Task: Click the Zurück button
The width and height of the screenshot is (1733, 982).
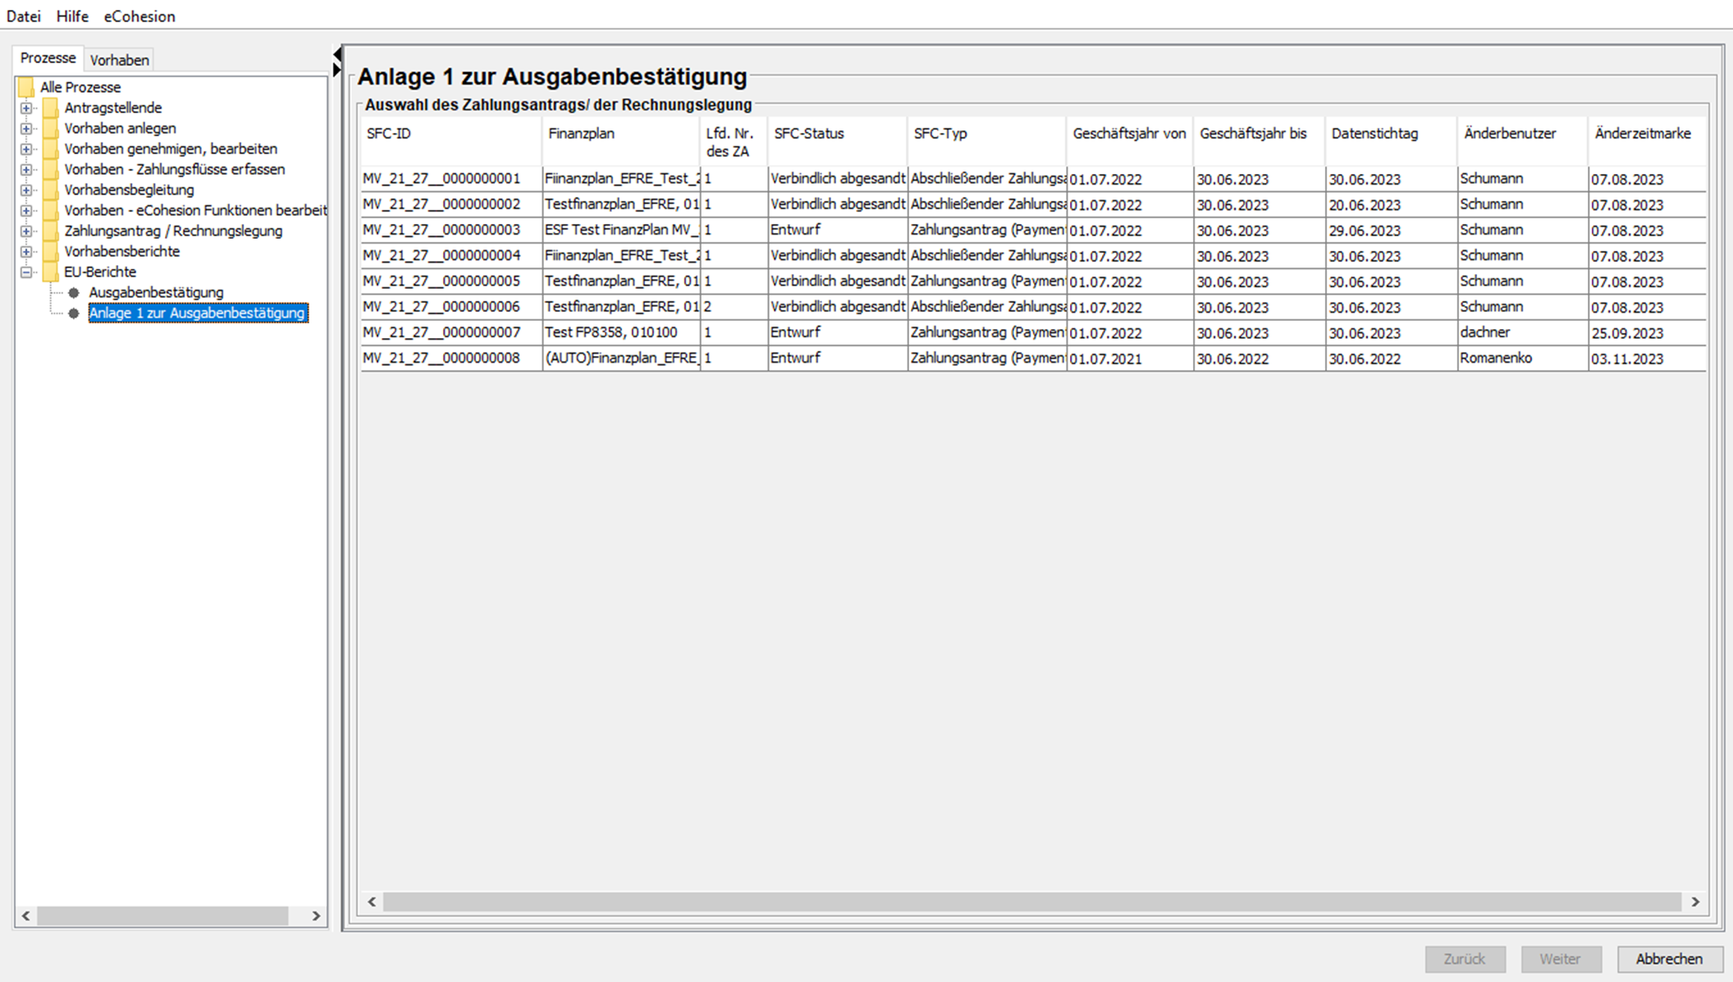Action: point(1465,958)
